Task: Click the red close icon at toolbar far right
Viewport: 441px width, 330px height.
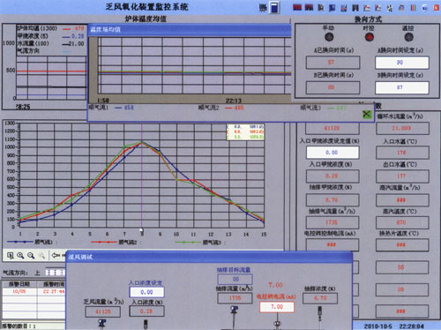Action: pos(437,8)
